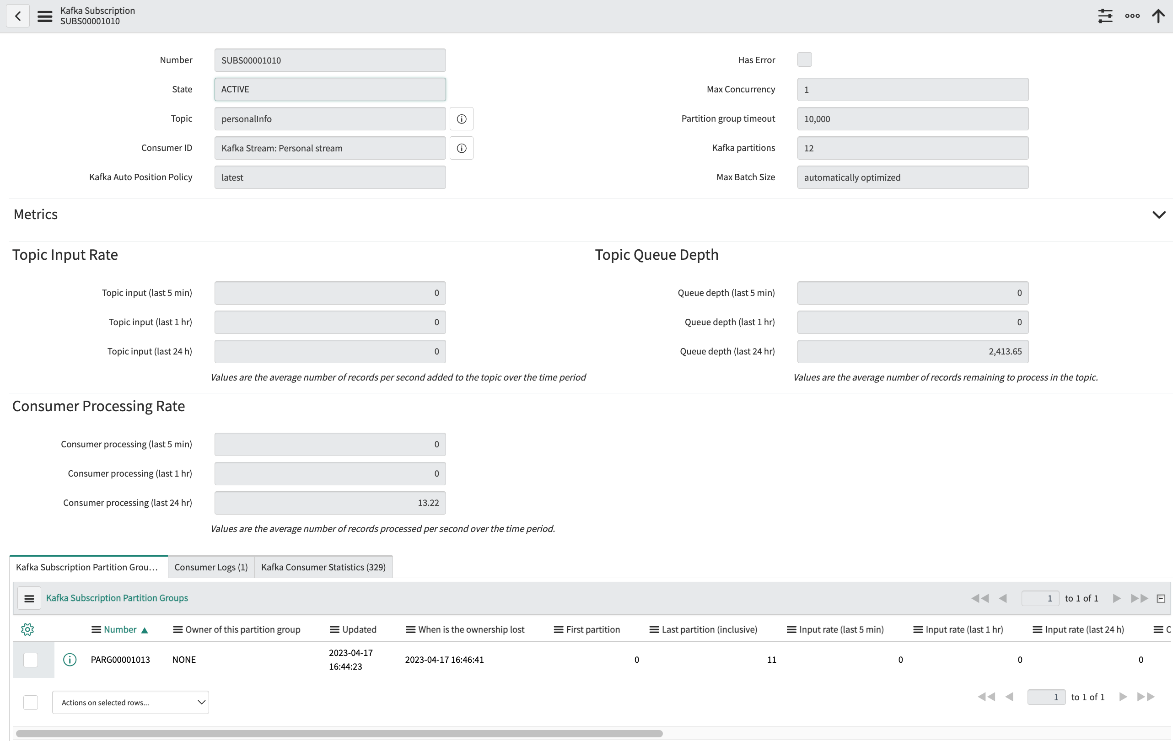The width and height of the screenshot is (1173, 741).
Task: Open Input rate (last 1 hr) column menu
Action: [x=918, y=629]
